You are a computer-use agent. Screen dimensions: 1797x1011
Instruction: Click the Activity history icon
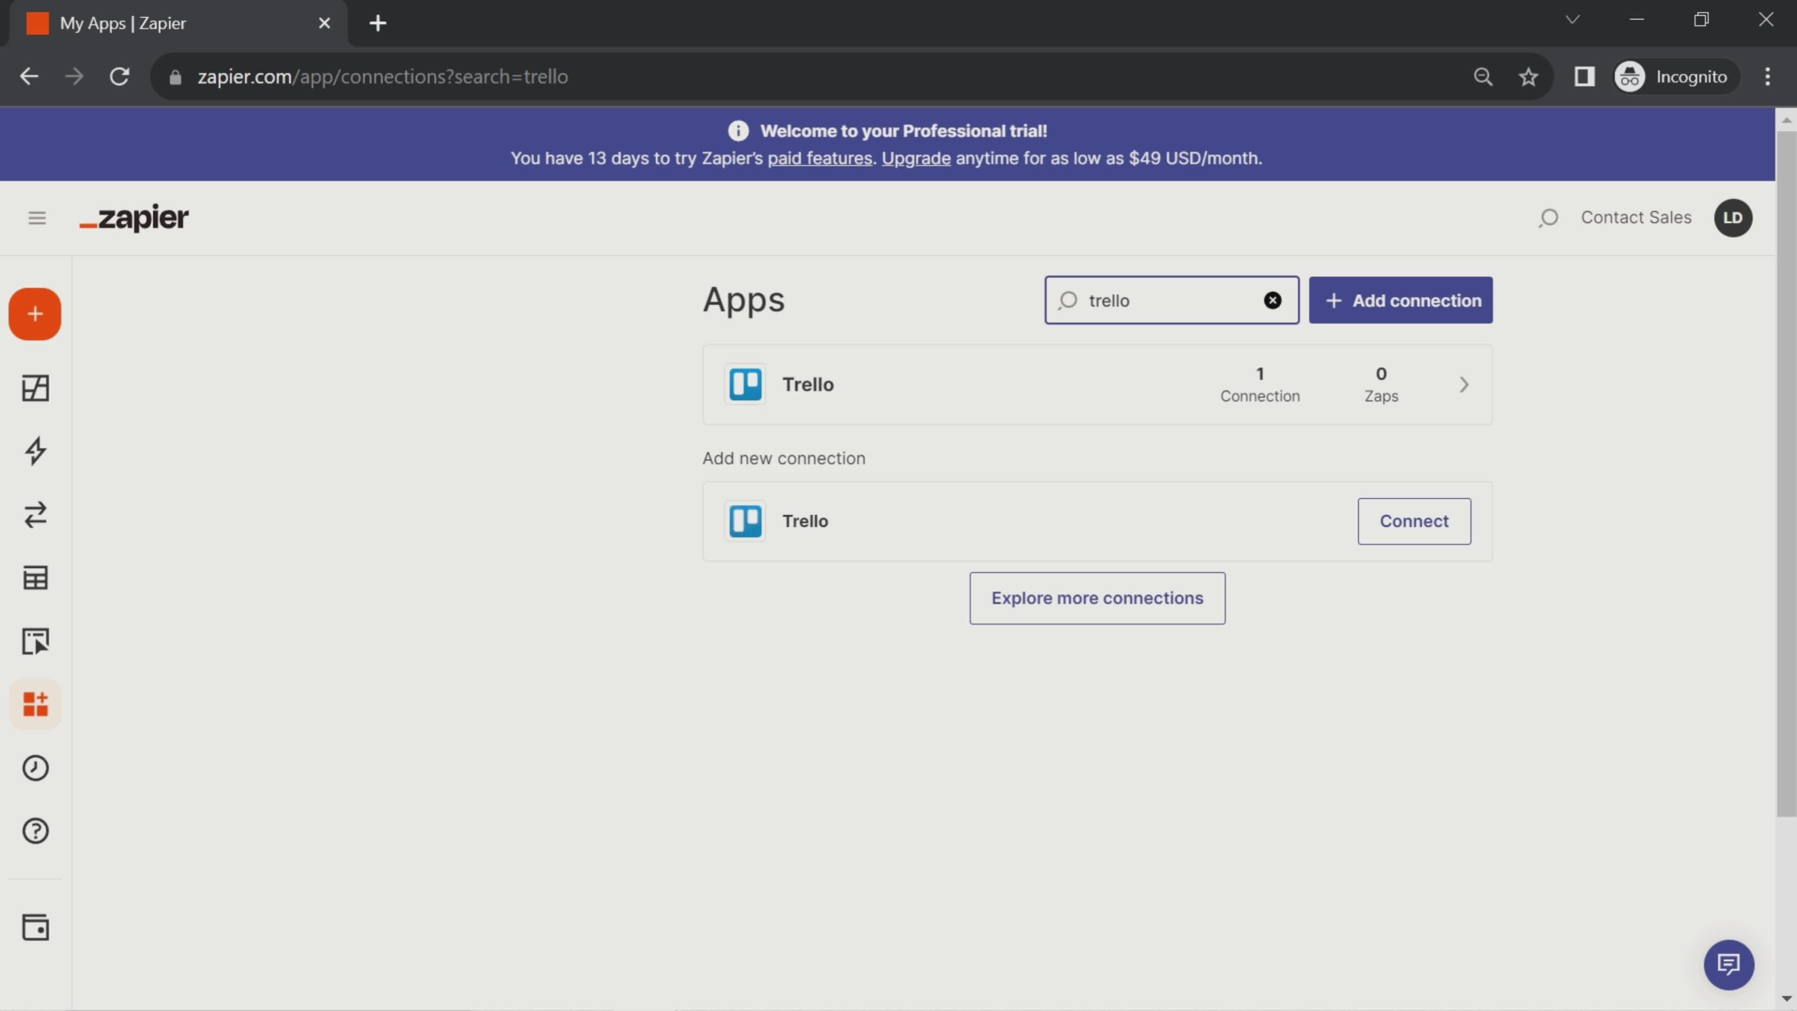click(x=35, y=767)
